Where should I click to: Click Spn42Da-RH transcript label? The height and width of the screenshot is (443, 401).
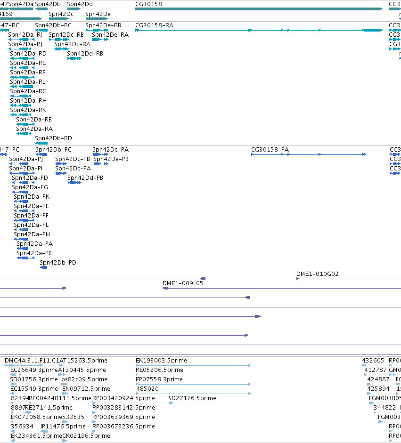point(28,101)
